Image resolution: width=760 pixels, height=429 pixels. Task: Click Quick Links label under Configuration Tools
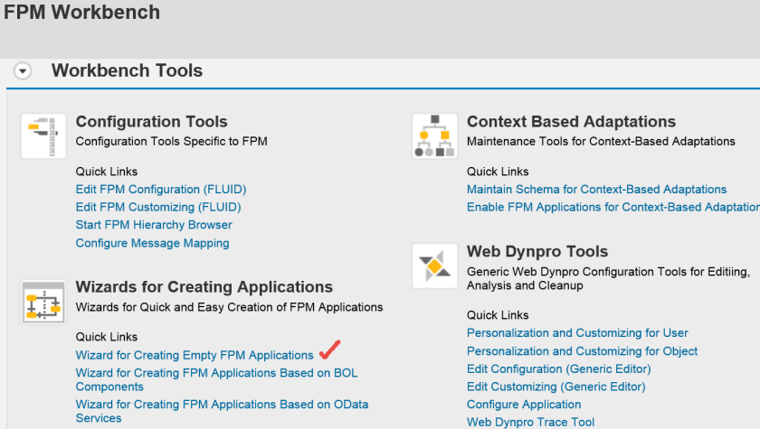(106, 172)
